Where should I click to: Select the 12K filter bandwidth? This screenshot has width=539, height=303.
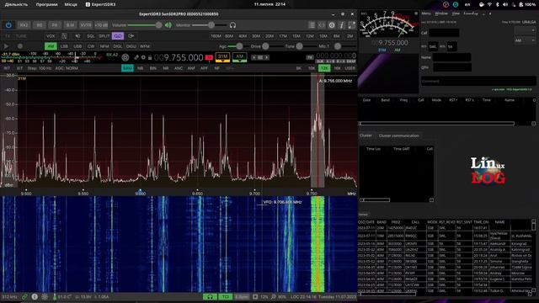pyautogui.click(x=324, y=68)
